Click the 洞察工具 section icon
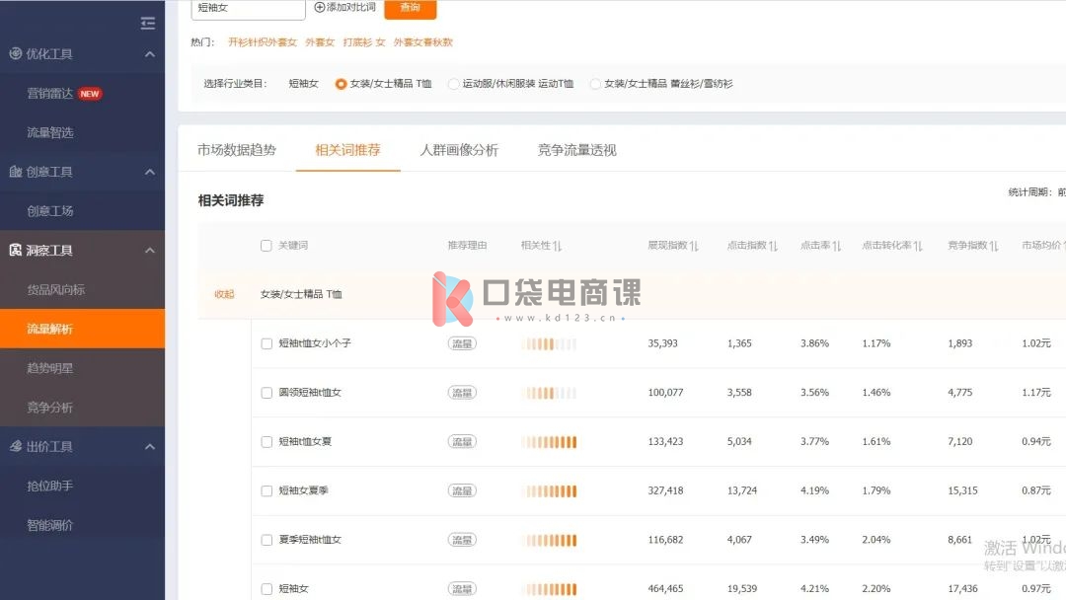Viewport: 1066px width, 600px height. point(15,251)
